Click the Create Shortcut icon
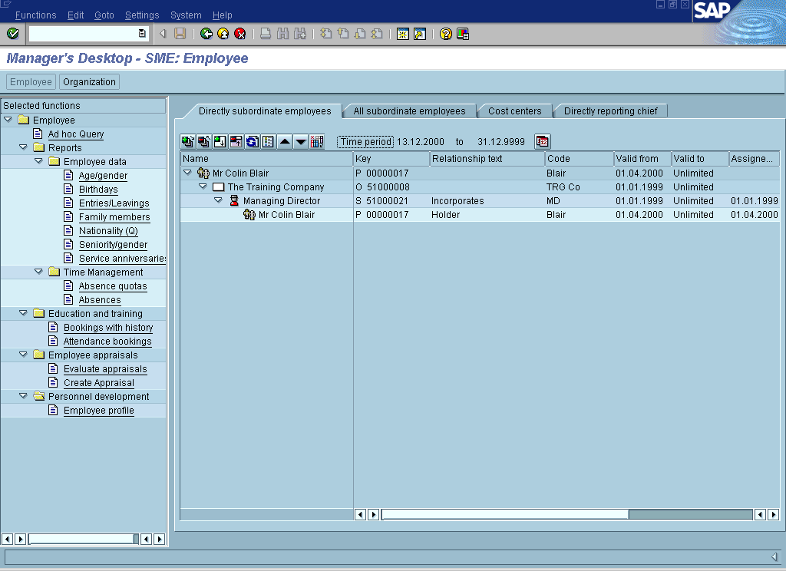Viewport: 786px width, 571px height. pos(420,34)
